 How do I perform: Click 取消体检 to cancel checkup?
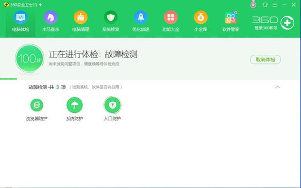pyautogui.click(x=265, y=60)
